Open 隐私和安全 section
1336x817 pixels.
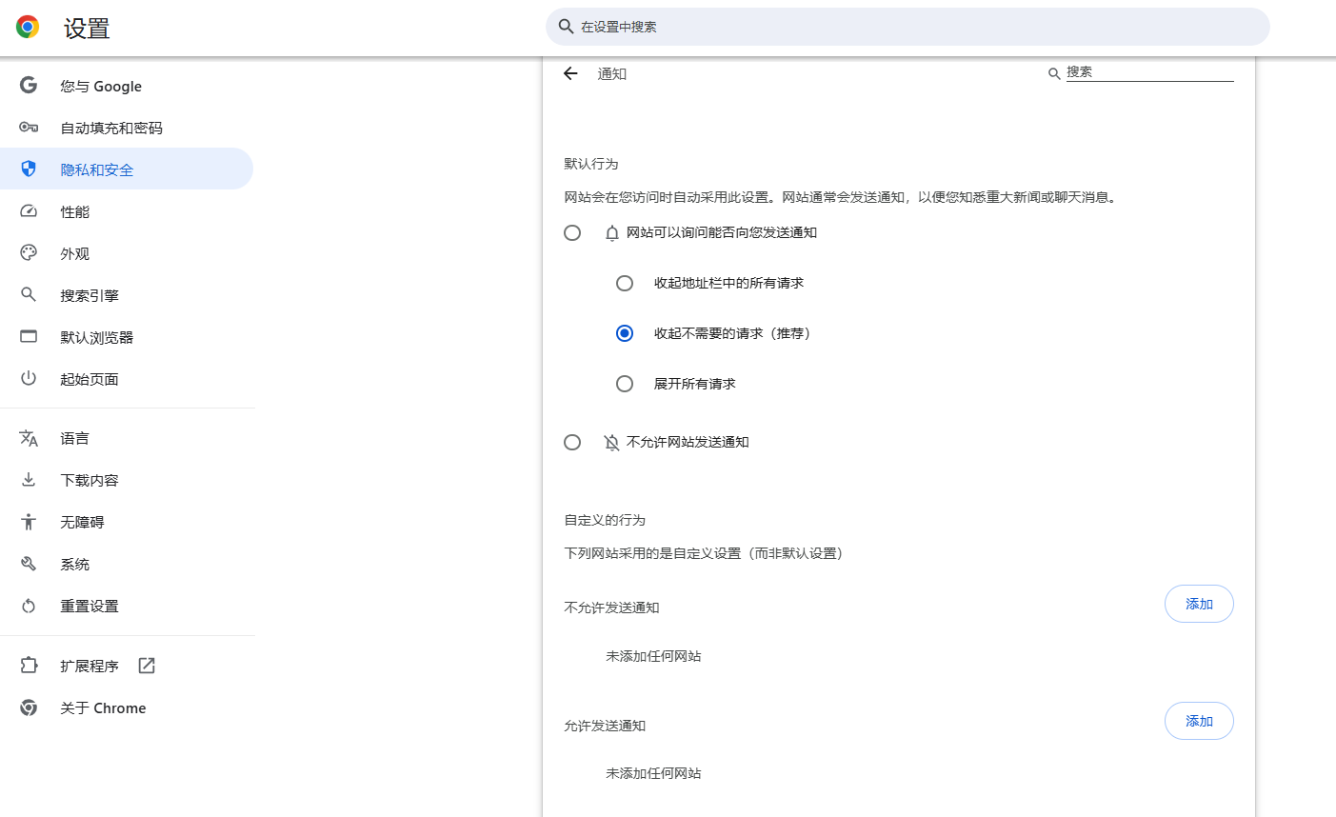[127, 169]
